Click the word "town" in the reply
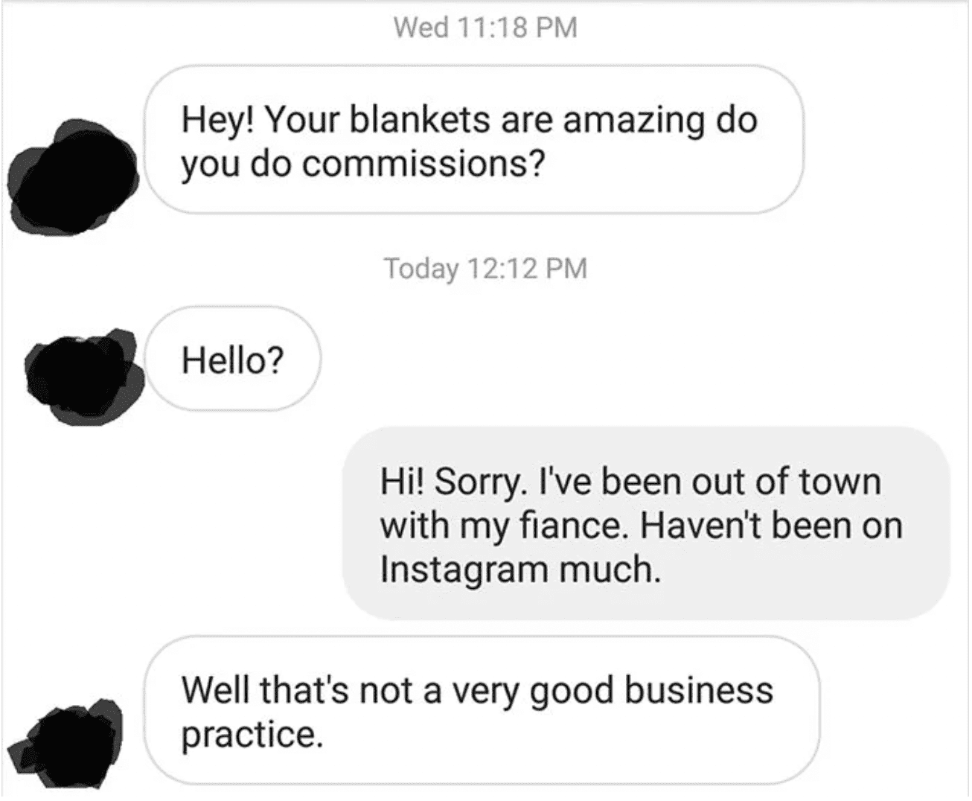972x801 pixels. point(840,482)
